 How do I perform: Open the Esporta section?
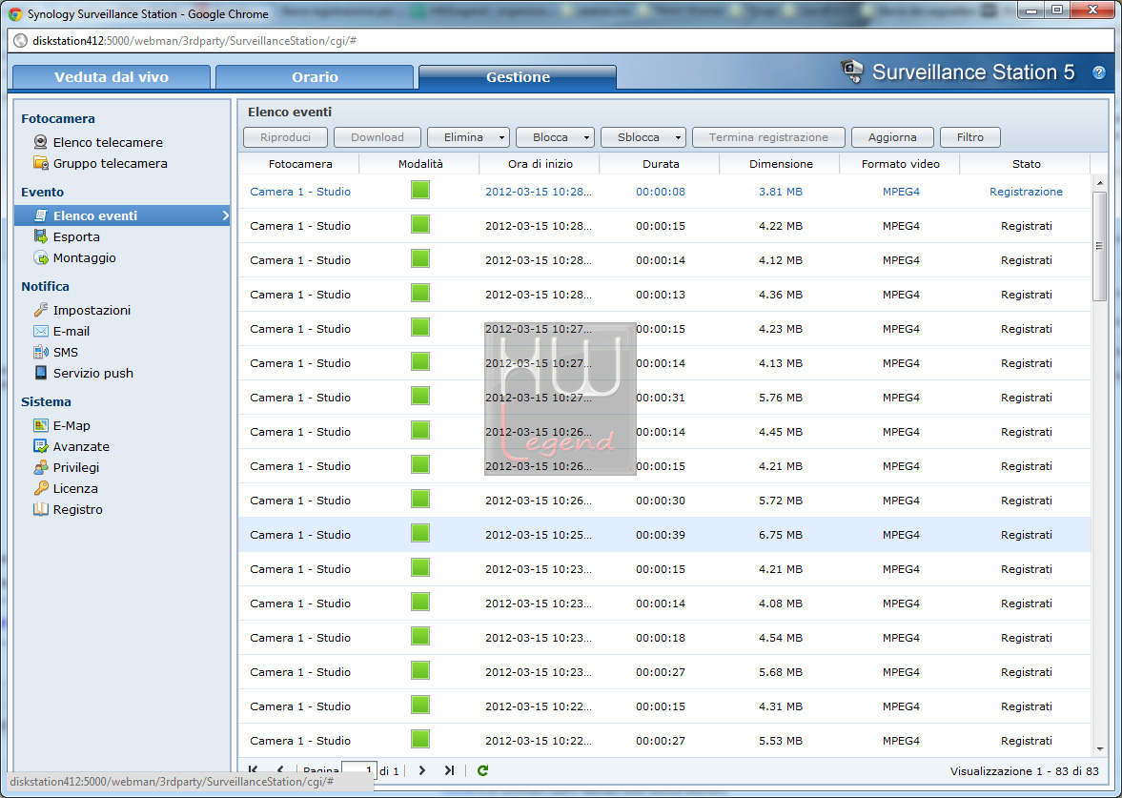(x=68, y=236)
